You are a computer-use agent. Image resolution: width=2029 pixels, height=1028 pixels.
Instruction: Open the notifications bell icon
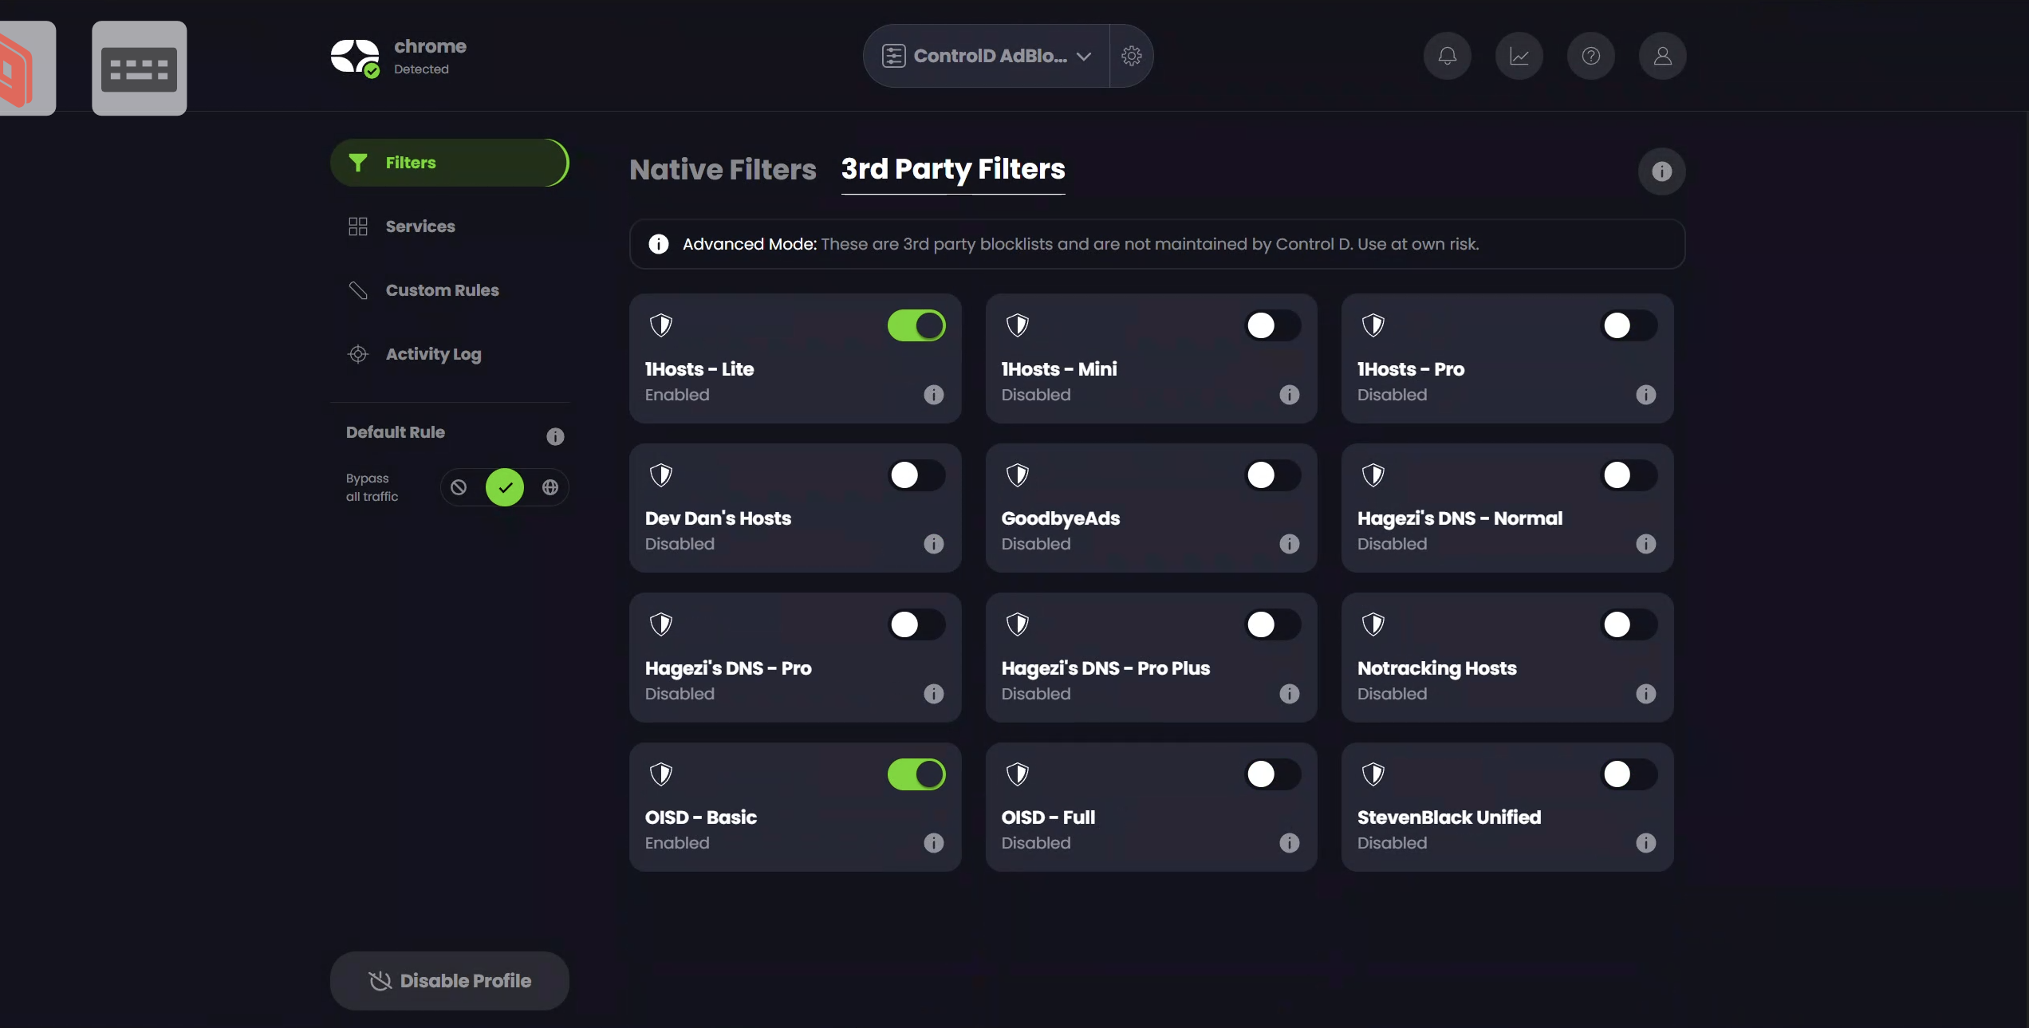(x=1447, y=56)
